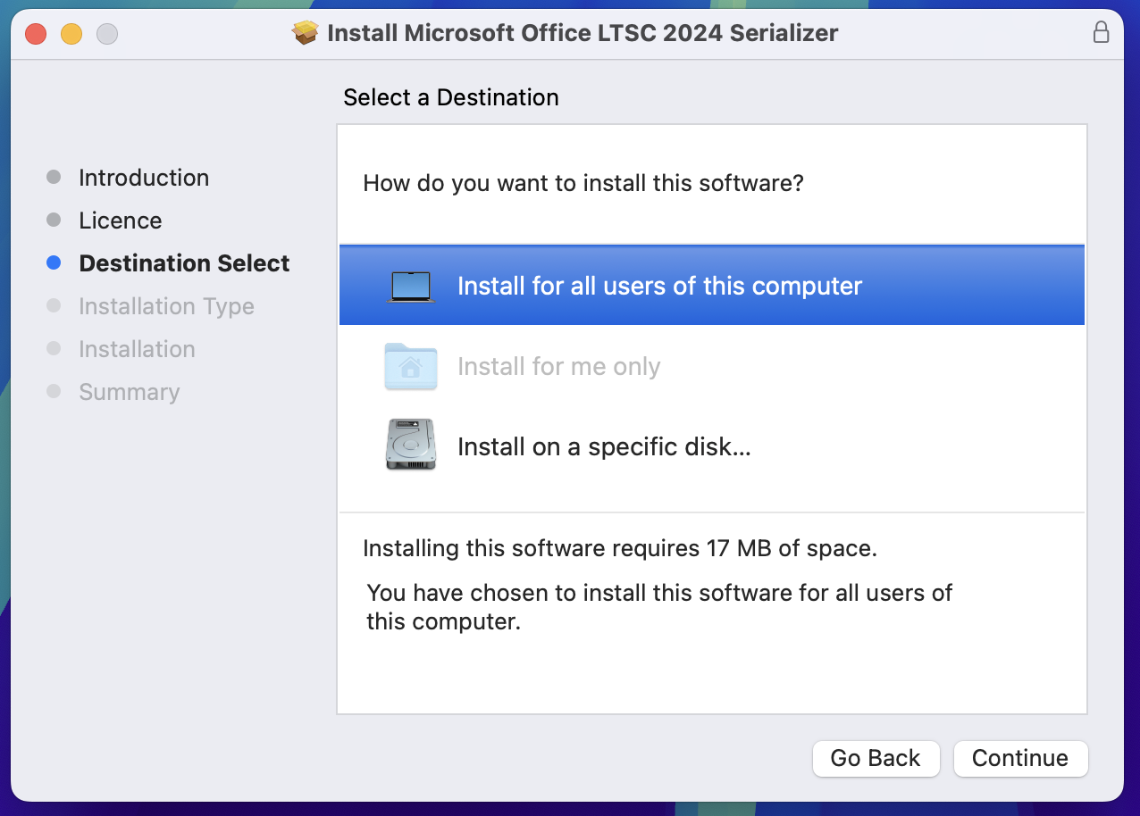Screen dimensions: 1140x816
Task: Click the lock icon in title bar
Action: [1102, 33]
